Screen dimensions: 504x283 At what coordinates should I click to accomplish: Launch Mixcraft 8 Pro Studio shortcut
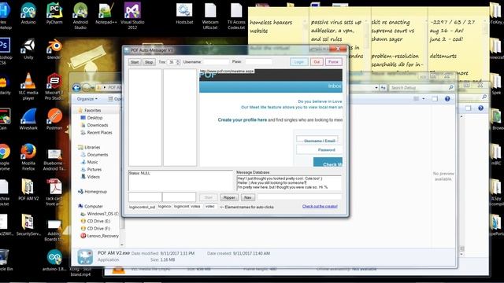[54, 86]
